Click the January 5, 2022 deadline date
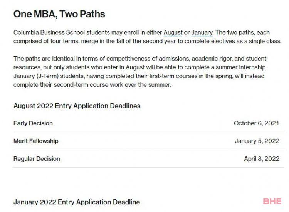 [257, 141]
